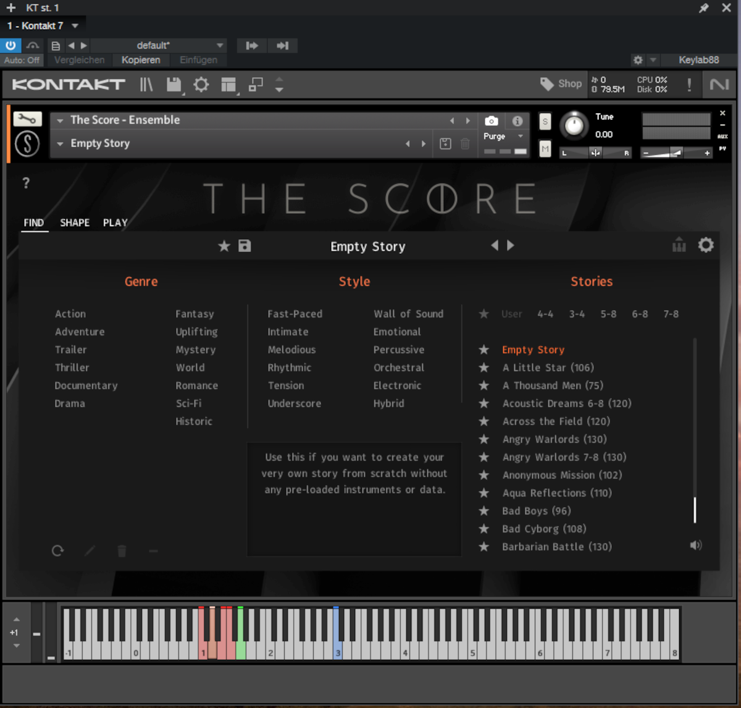
Task: Solo the instrument with the S button
Action: point(545,121)
